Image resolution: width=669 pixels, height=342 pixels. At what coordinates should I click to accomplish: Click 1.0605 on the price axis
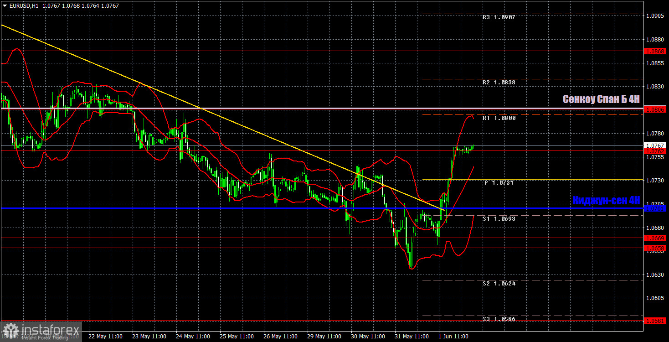pyautogui.click(x=655, y=298)
